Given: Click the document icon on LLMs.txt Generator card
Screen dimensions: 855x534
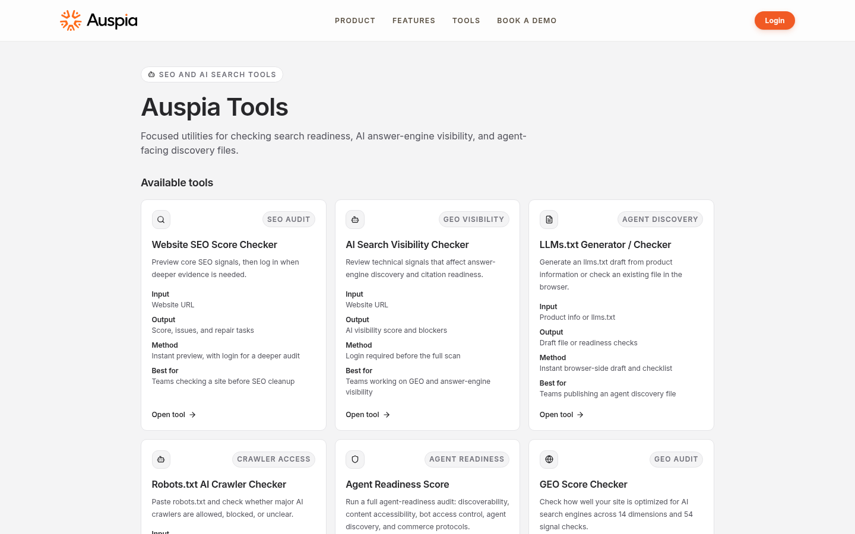Looking at the screenshot, I should [x=549, y=220].
